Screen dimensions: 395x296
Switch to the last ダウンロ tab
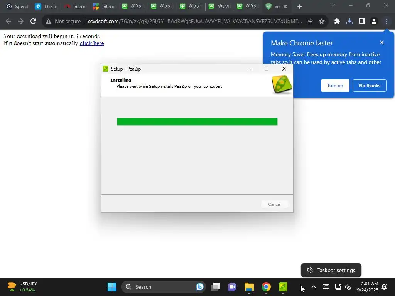click(249, 7)
